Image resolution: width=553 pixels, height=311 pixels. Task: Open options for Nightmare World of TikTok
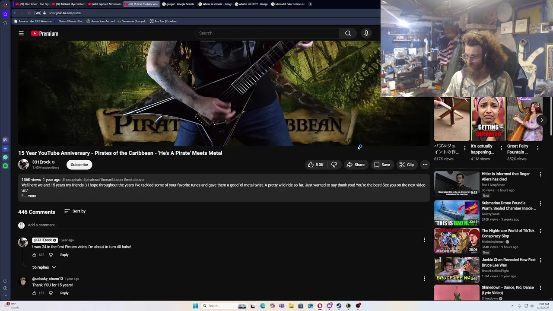540,231
